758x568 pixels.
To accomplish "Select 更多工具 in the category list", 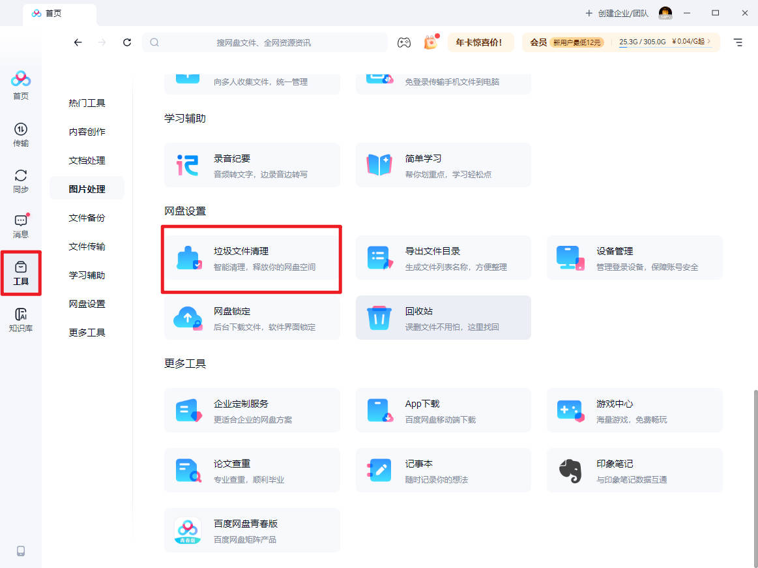I will [x=87, y=333].
